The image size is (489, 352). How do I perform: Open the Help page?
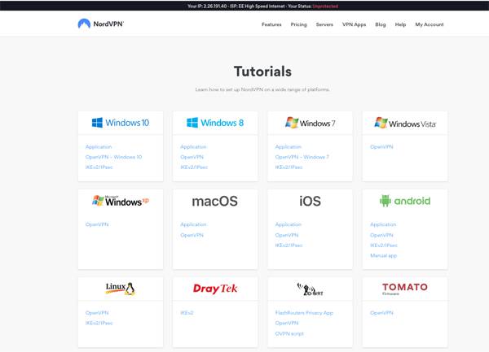[400, 24]
